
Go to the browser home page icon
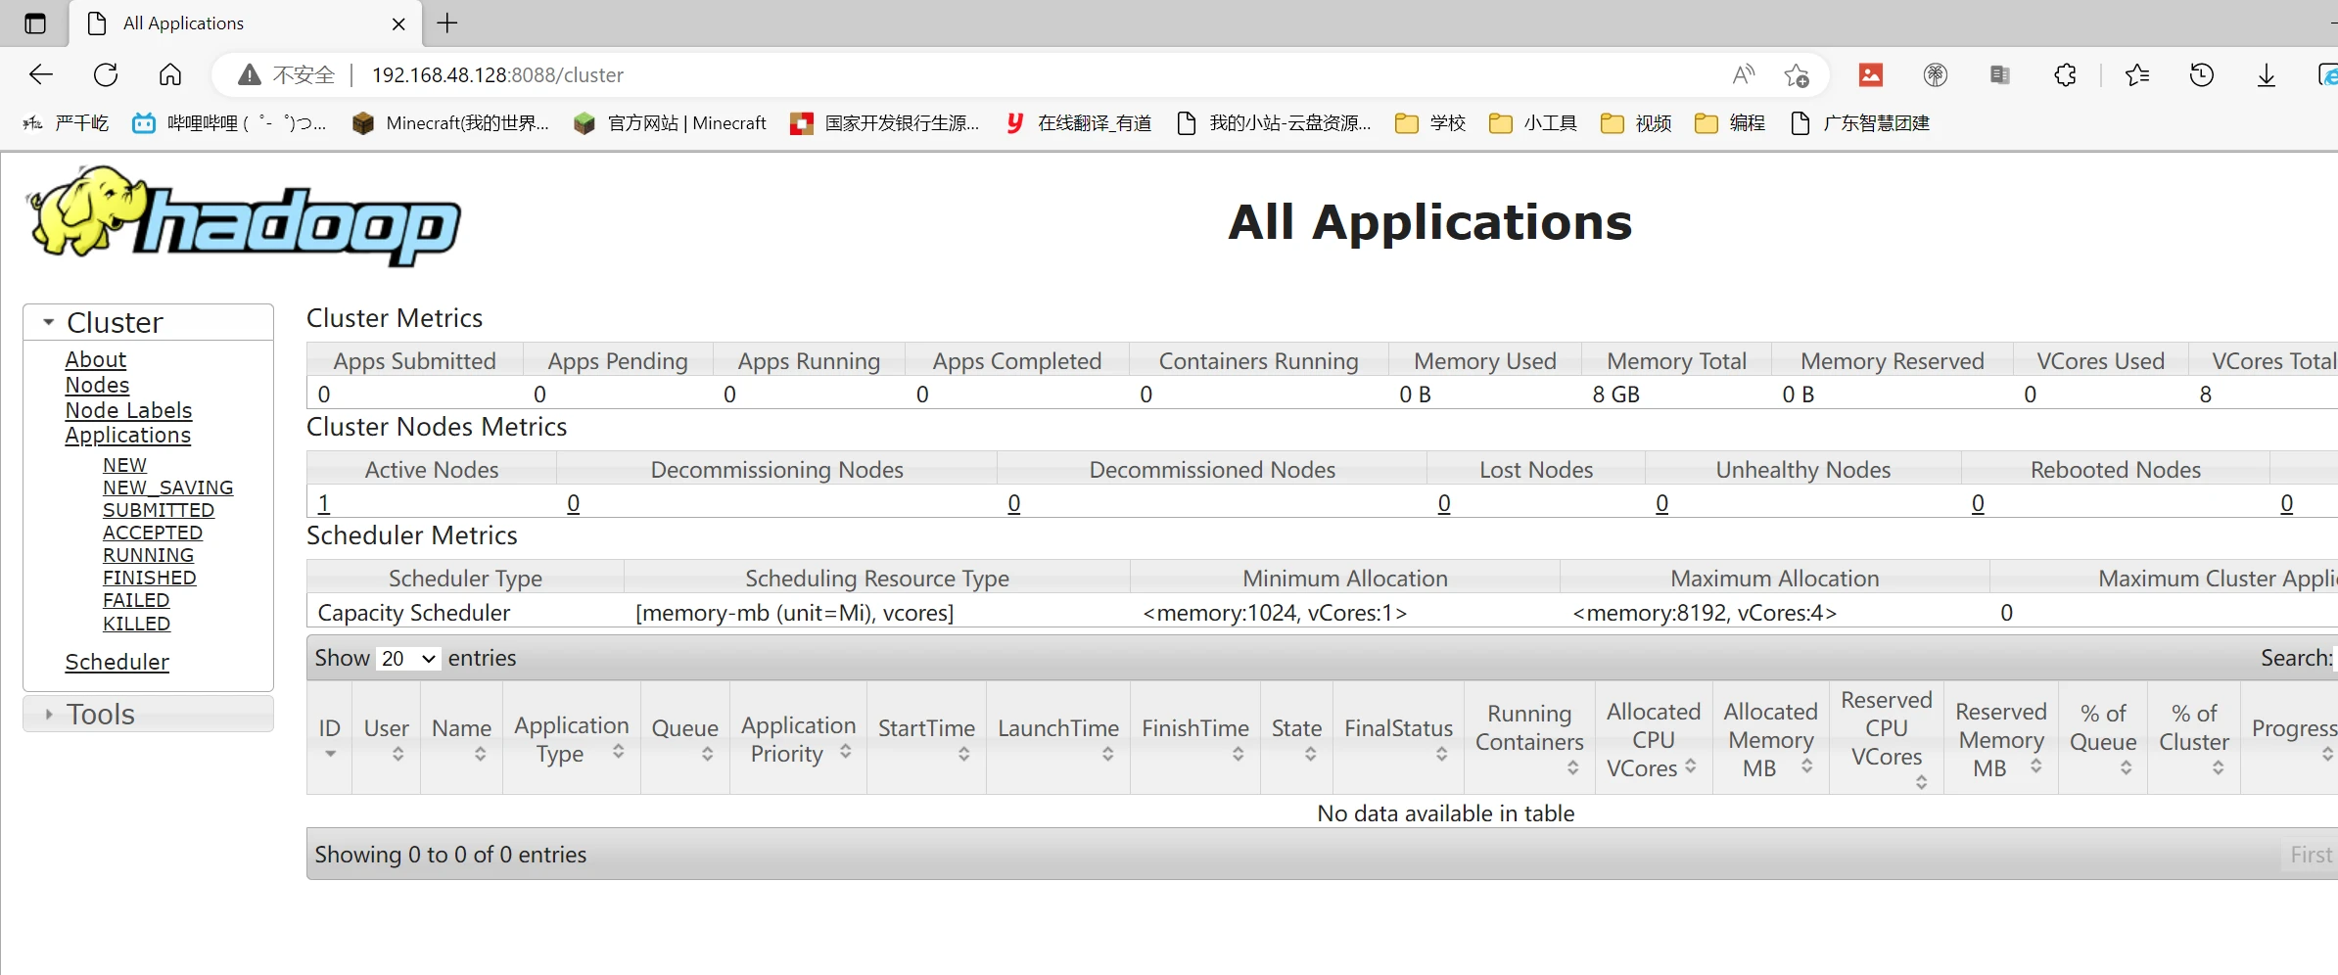170,75
